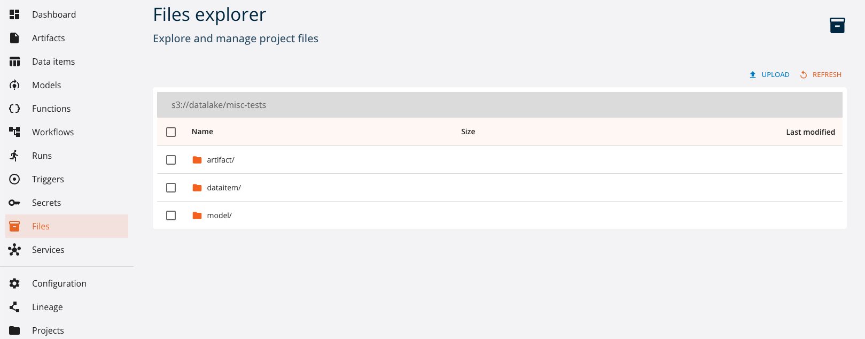
Task: Open the model/ folder
Action: [220, 215]
